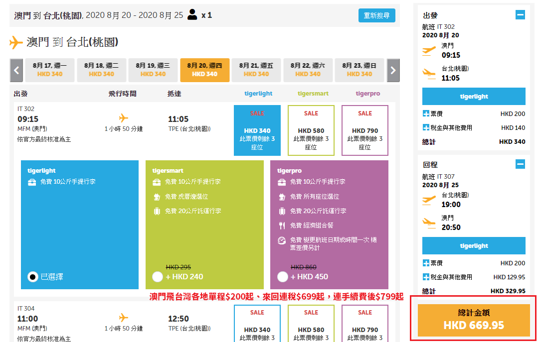Click the flight change icon in tigerpro card

(282, 240)
